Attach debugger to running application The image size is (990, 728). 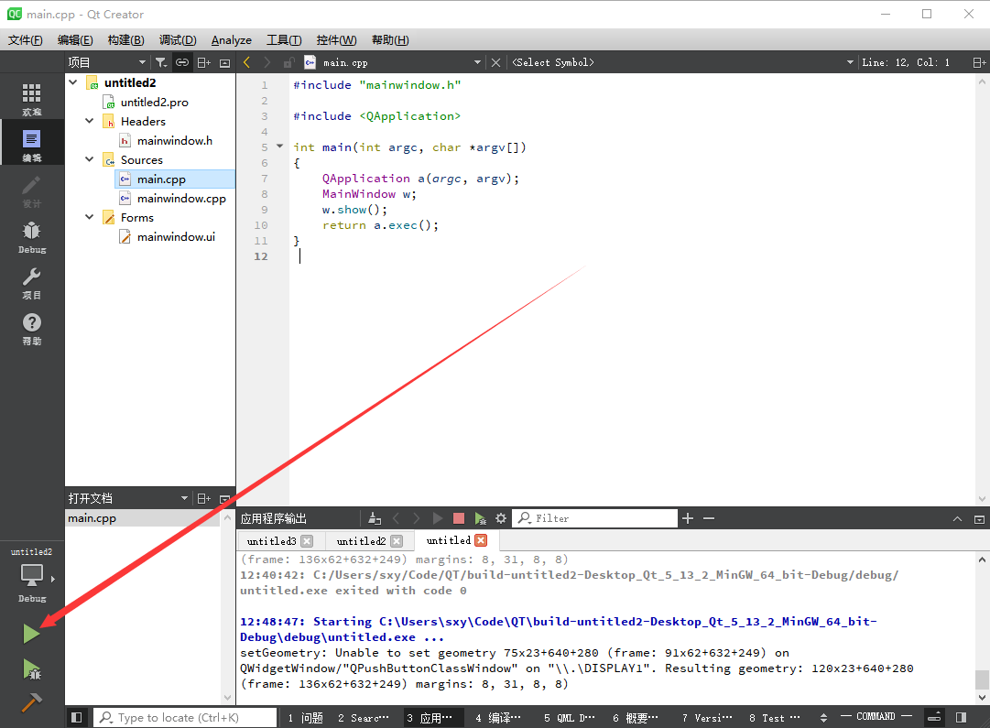click(x=480, y=518)
